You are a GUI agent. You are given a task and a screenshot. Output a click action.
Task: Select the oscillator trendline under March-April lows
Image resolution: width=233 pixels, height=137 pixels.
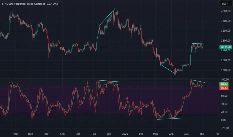tap(169, 119)
